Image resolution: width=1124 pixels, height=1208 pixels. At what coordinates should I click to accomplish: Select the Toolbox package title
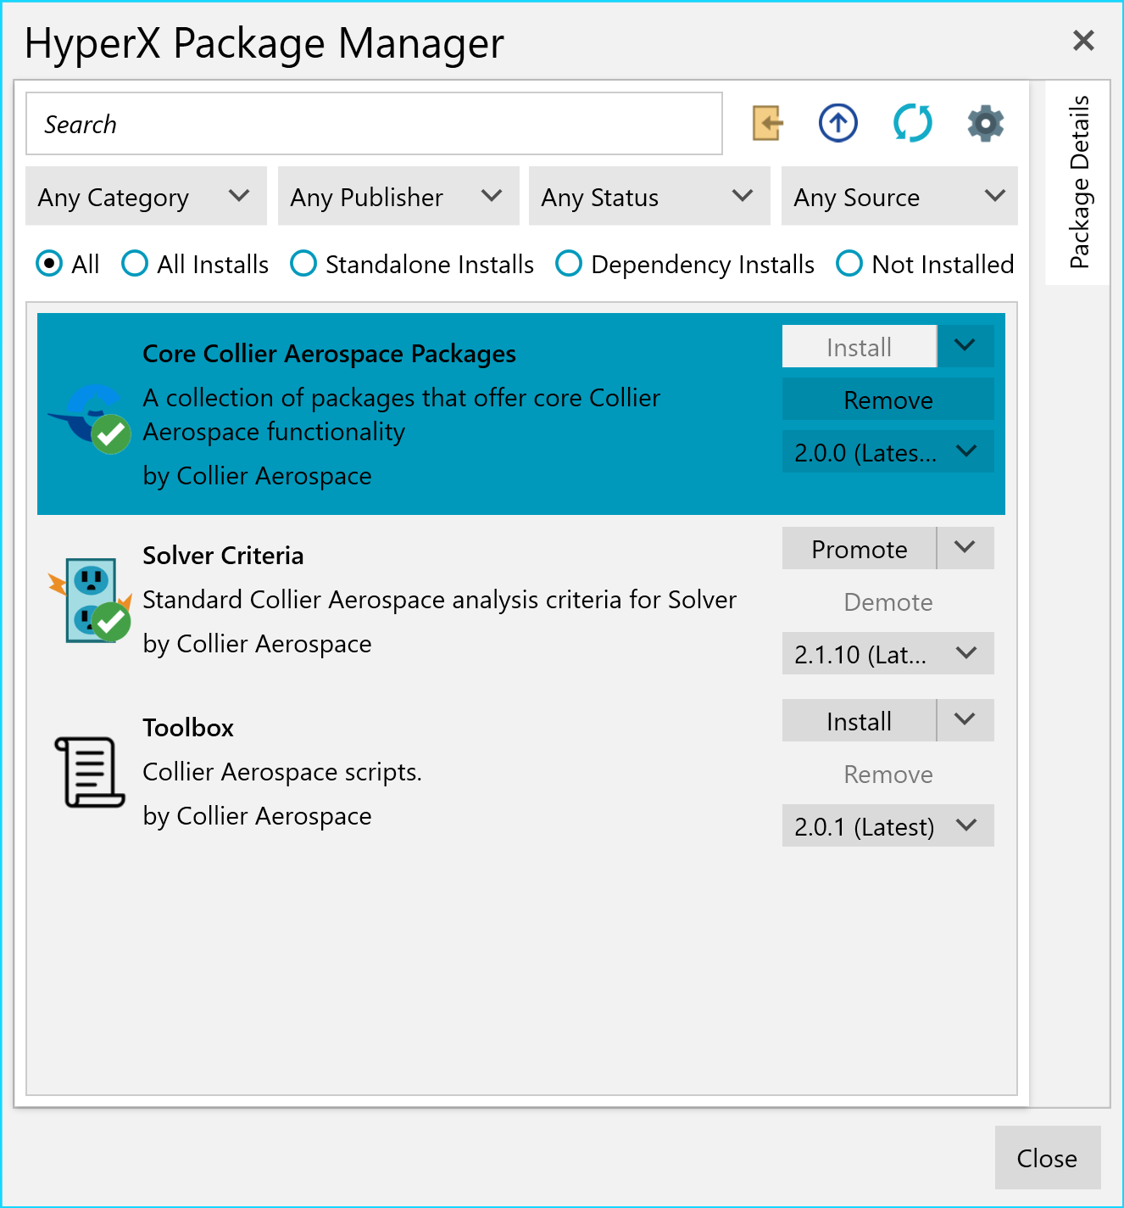point(188,728)
